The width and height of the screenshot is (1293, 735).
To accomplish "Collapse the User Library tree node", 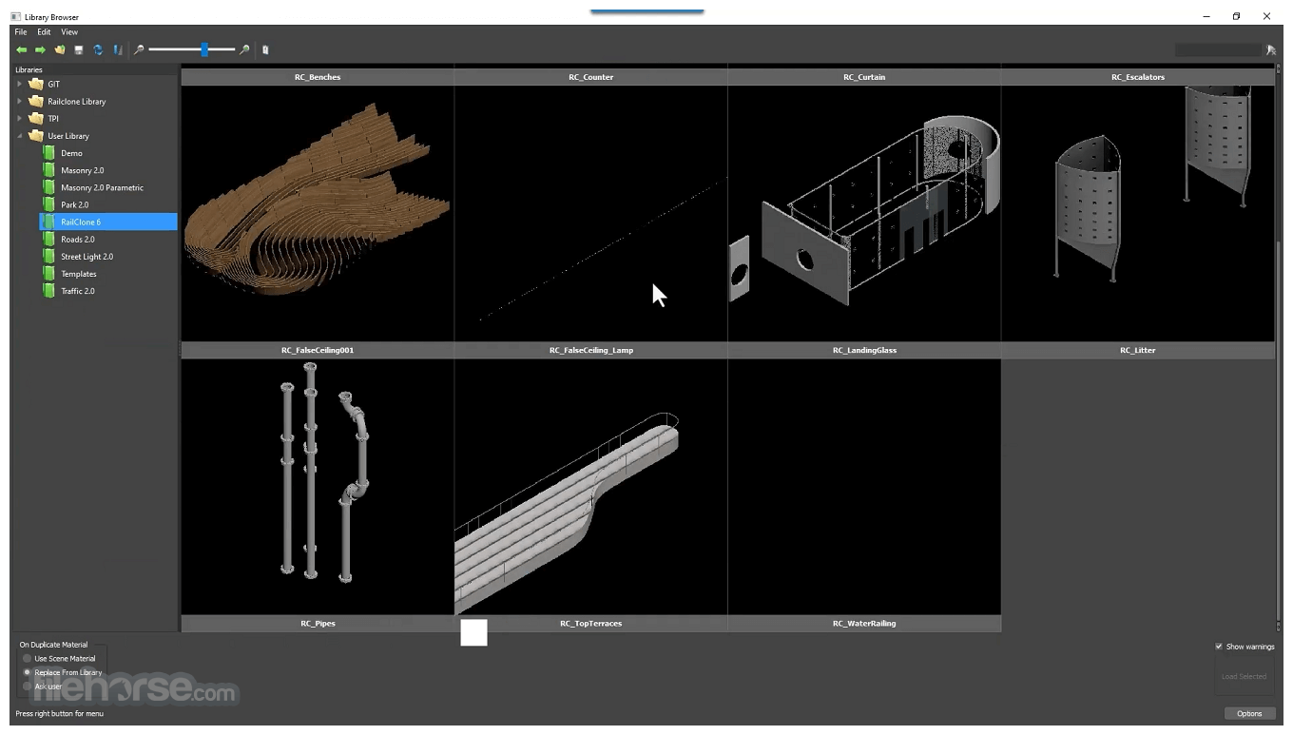I will pos(19,135).
